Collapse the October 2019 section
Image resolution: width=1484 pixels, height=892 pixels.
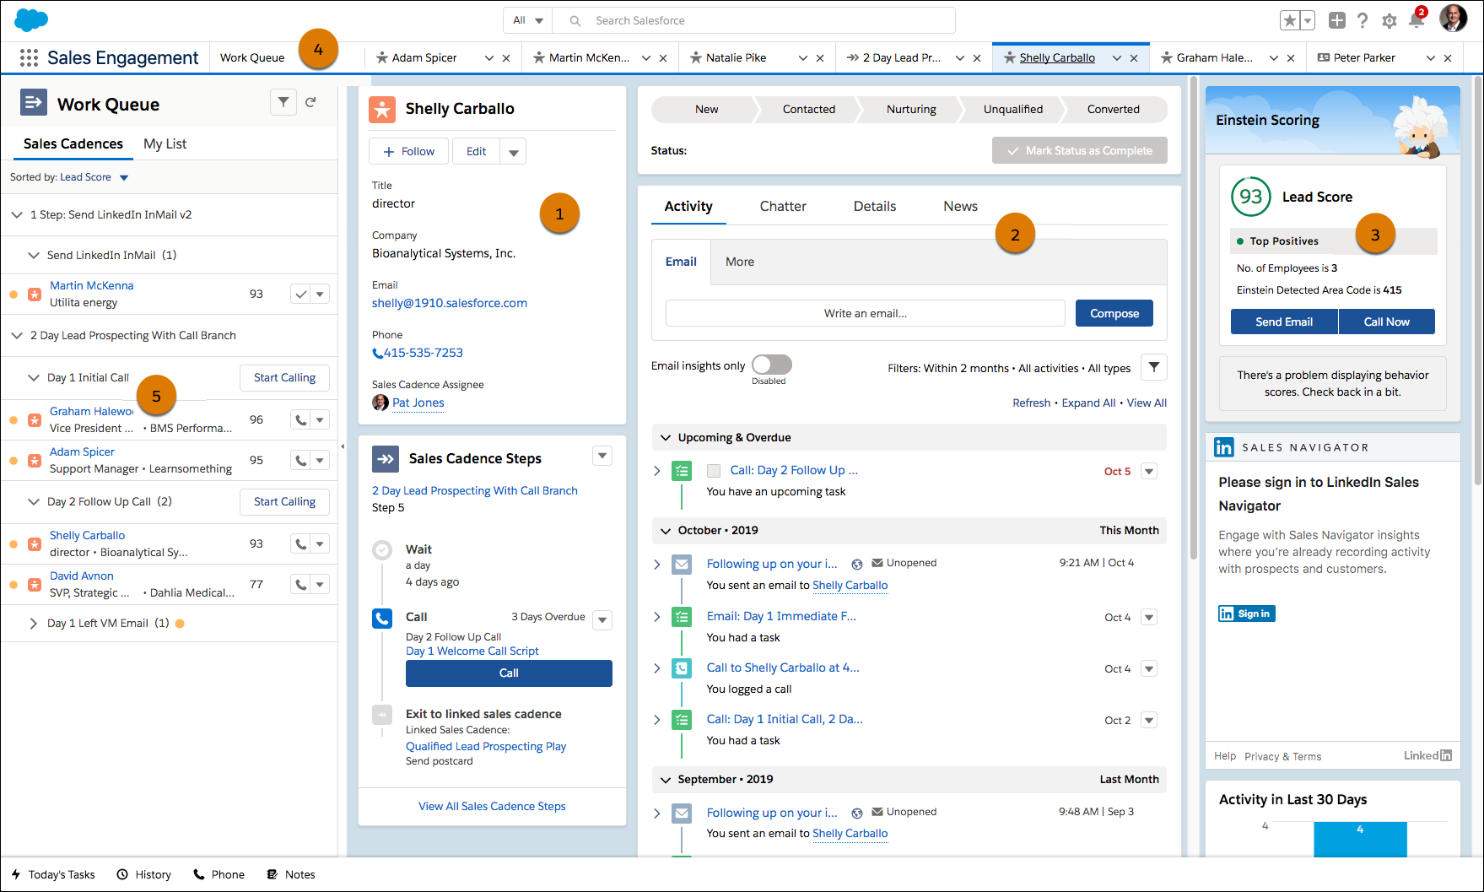tap(666, 531)
